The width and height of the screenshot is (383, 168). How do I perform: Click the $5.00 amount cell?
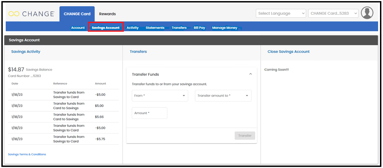click(x=99, y=106)
